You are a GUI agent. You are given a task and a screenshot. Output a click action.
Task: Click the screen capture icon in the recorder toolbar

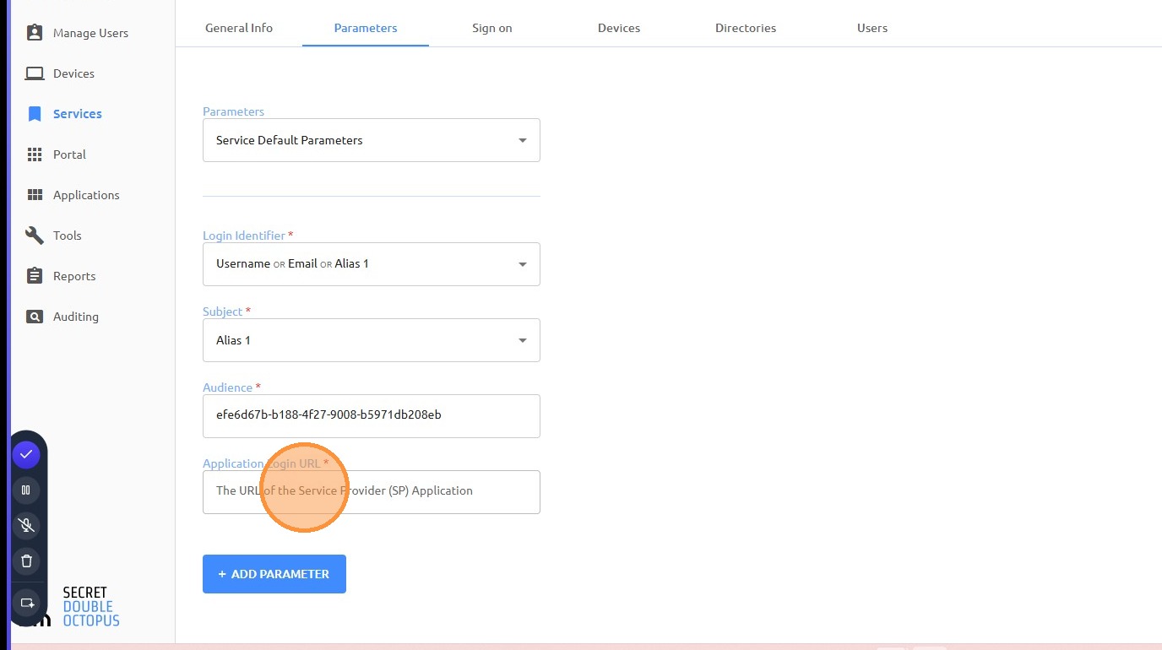[26, 603]
